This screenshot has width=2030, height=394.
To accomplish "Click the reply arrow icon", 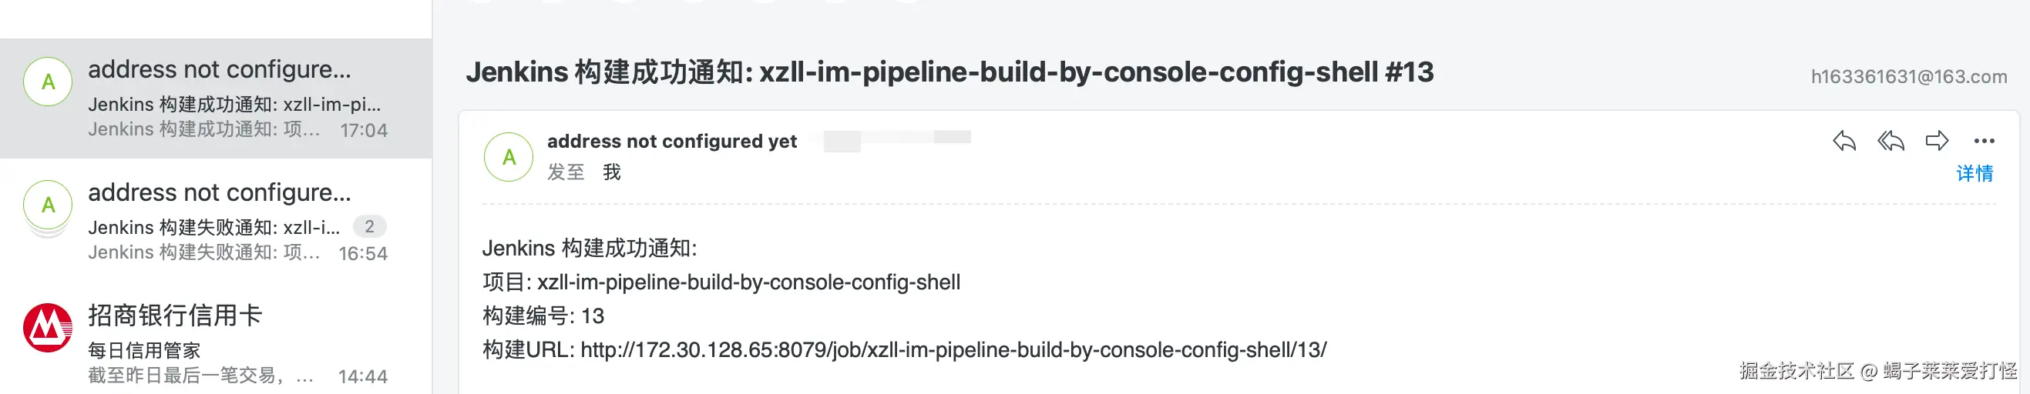I will tap(1843, 142).
